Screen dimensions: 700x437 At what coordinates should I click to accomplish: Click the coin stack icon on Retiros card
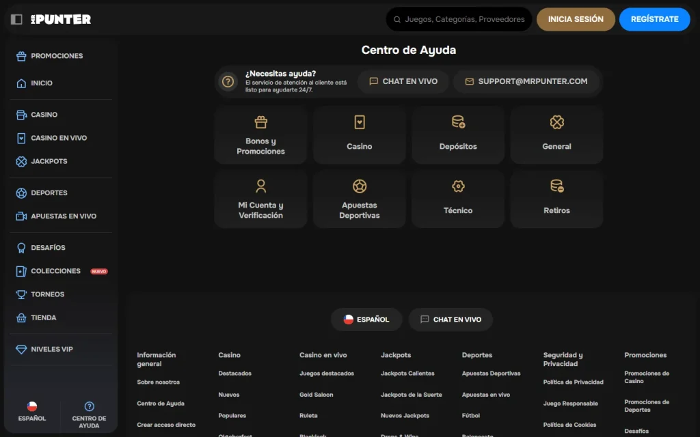pos(556,186)
